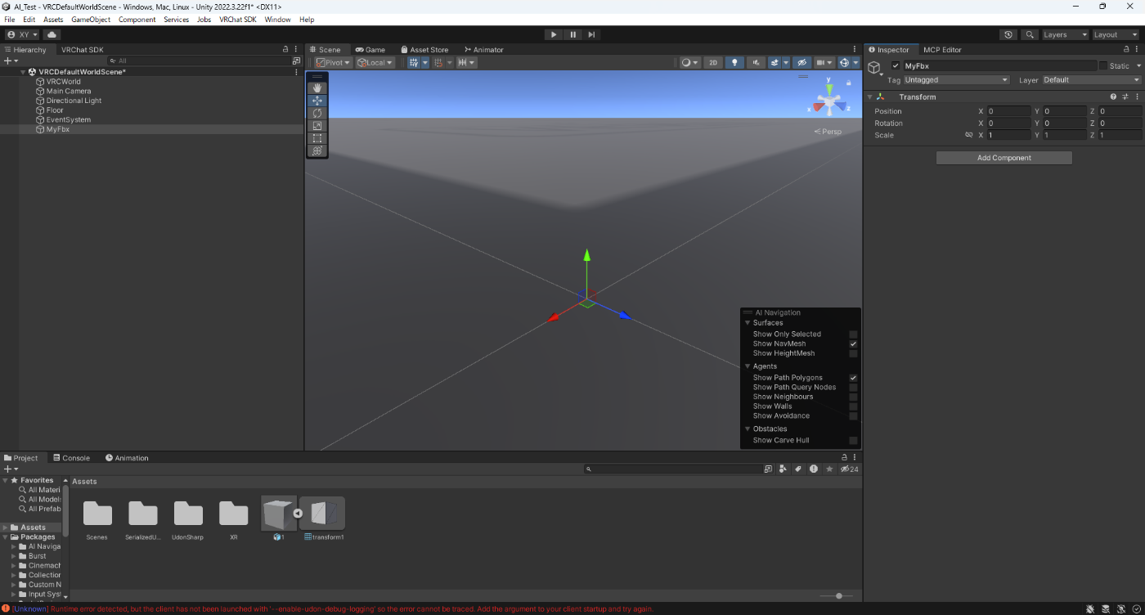The image size is (1145, 615).
Task: Toggle 2D view mode
Action: point(713,62)
